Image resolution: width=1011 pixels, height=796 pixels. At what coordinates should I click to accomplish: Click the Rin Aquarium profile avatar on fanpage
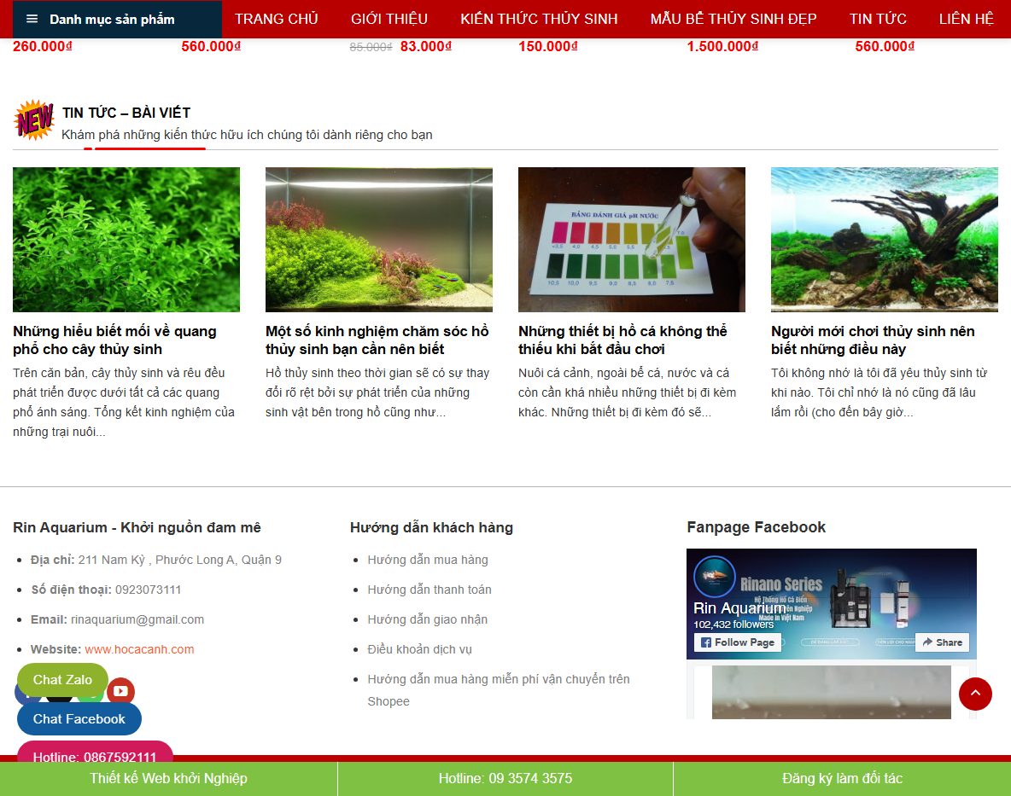[716, 578]
